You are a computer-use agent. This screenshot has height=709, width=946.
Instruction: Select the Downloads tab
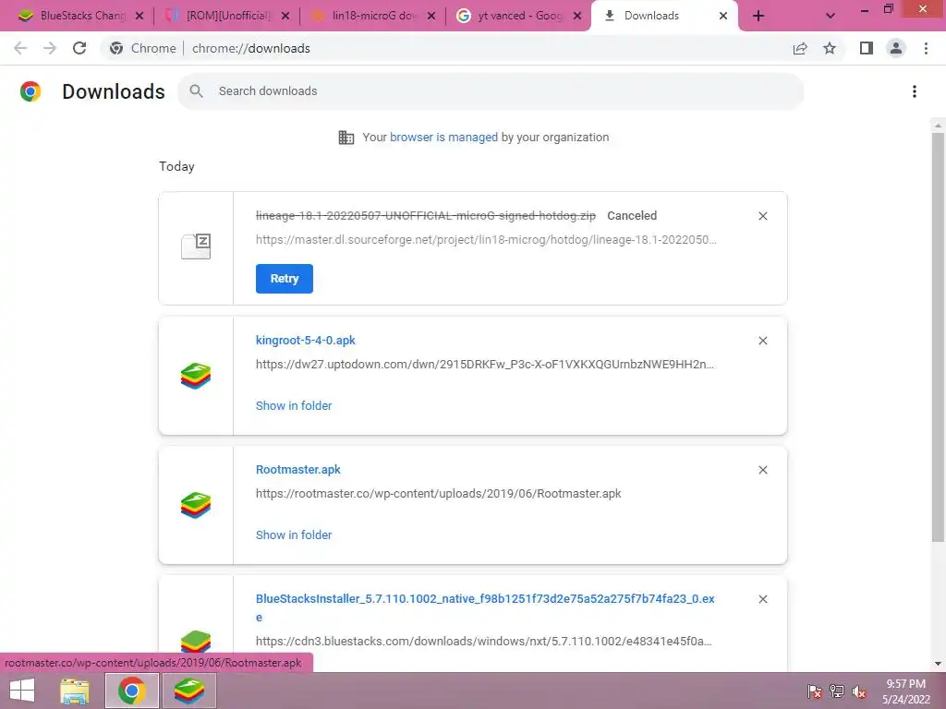tap(658, 16)
